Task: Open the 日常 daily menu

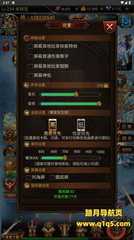Action: [126, 127]
